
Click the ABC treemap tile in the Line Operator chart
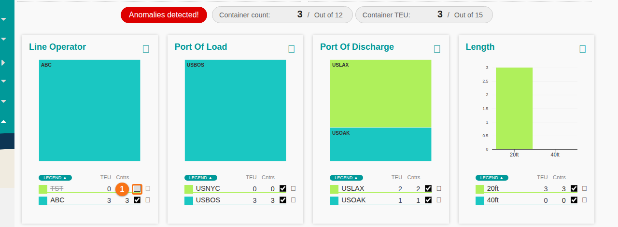pyautogui.click(x=90, y=111)
